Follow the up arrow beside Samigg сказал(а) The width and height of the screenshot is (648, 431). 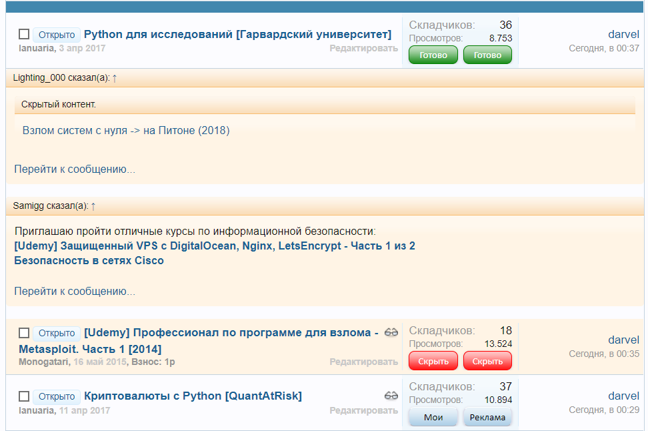tap(93, 206)
